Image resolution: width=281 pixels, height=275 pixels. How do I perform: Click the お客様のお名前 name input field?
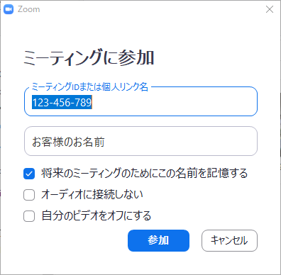140,141
